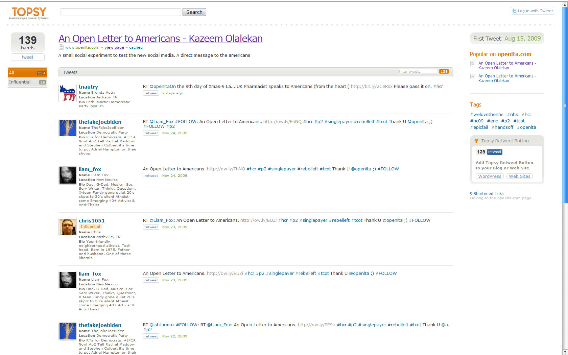
Task: Click the page icon beside www.openlta.com
Action: 61,47
